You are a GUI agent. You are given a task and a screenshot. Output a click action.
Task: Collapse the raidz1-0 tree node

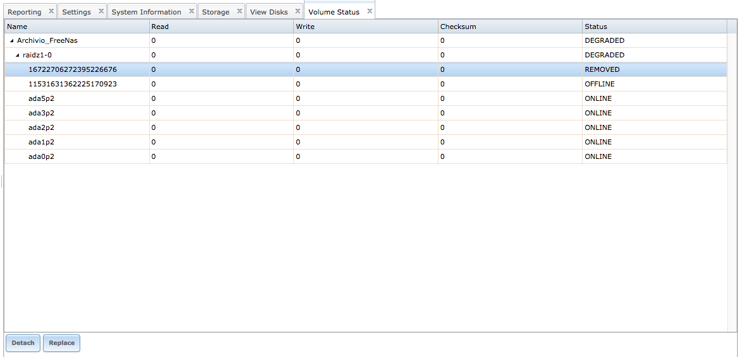(18, 56)
